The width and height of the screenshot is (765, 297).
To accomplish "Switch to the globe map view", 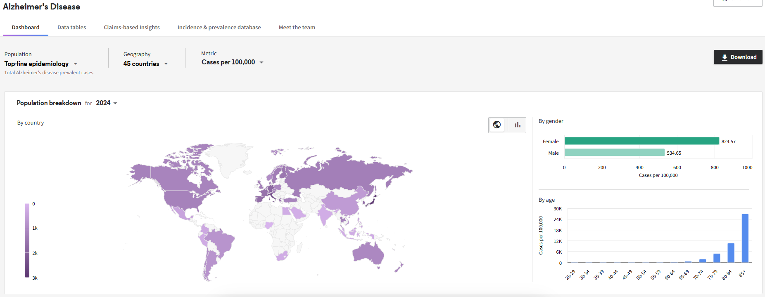I will pyautogui.click(x=497, y=125).
